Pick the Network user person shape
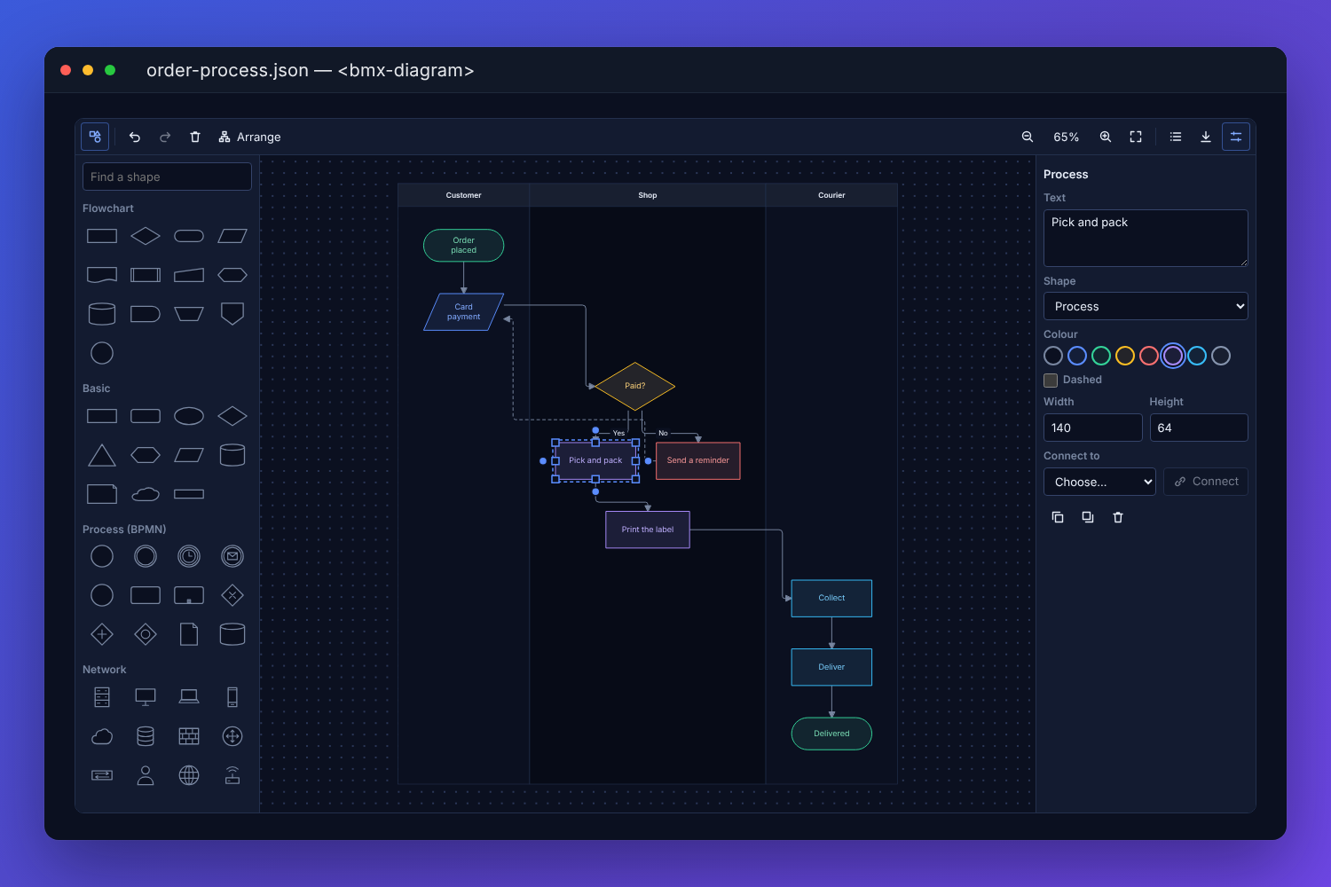This screenshot has height=887, width=1331. coord(146,775)
